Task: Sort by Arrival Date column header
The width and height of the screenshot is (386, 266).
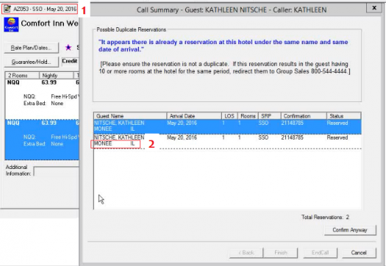Action: [x=194, y=116]
